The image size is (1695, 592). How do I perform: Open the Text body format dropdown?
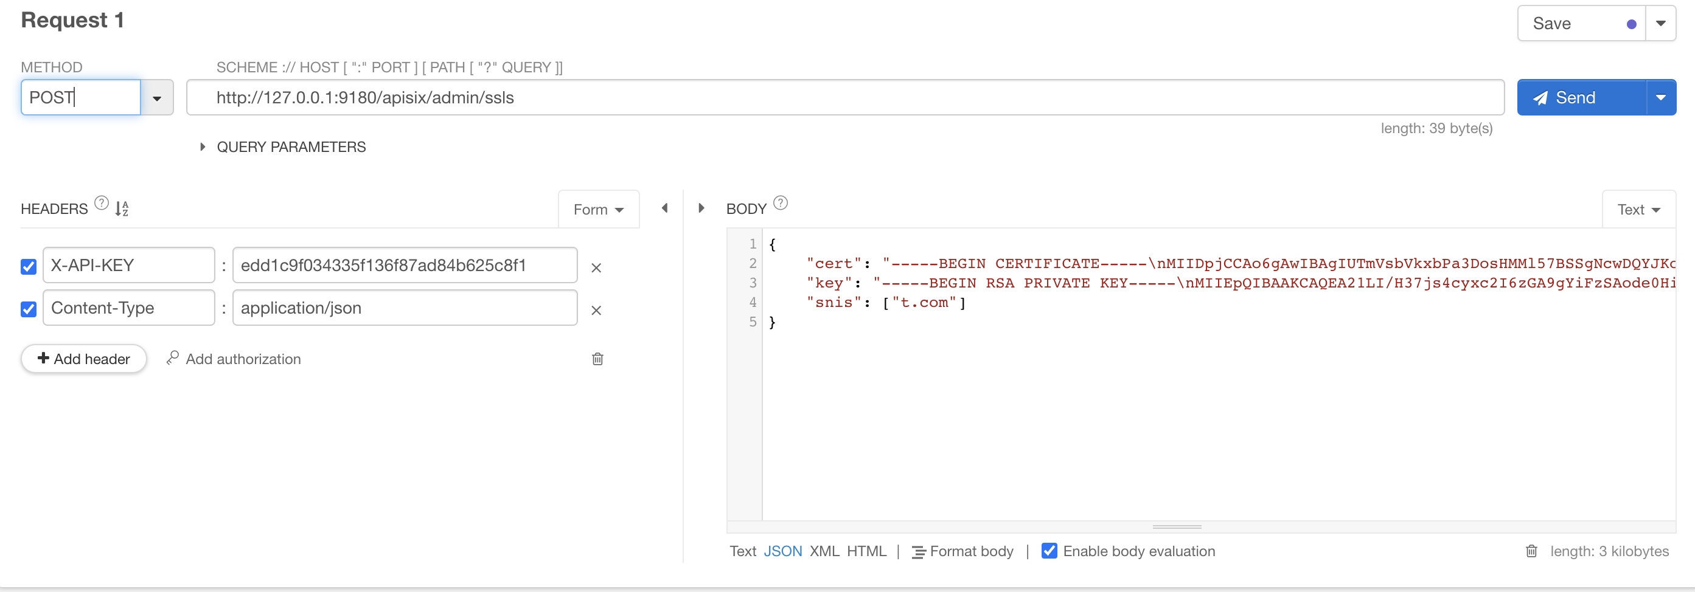[1638, 209]
